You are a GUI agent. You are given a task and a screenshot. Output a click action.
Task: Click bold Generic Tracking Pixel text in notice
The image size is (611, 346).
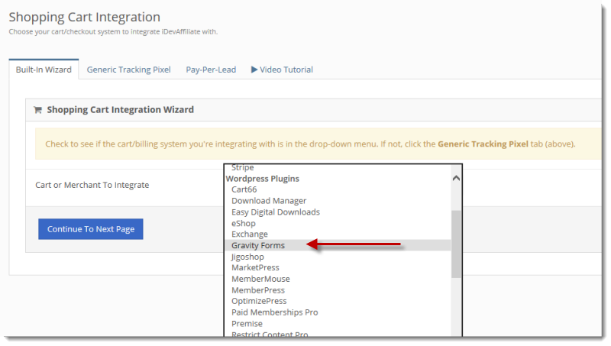[483, 144]
